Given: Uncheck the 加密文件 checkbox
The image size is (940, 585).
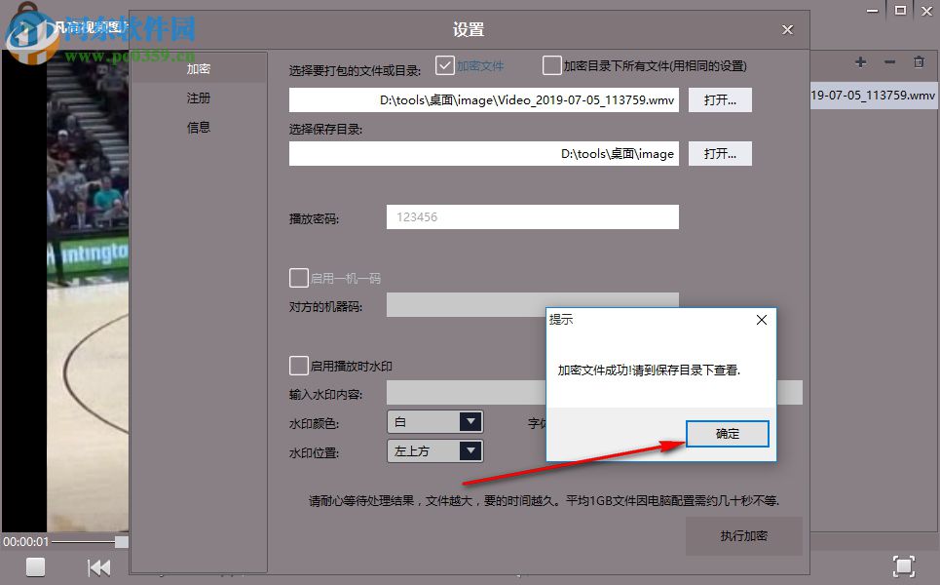Looking at the screenshot, I should (x=445, y=65).
